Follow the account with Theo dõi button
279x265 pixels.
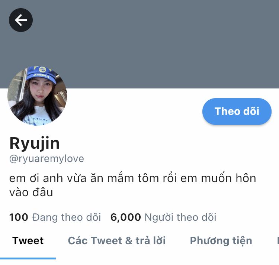(x=237, y=111)
